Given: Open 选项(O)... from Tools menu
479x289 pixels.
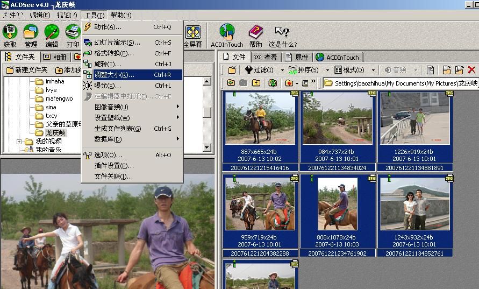Looking at the screenshot, I should [132, 155].
